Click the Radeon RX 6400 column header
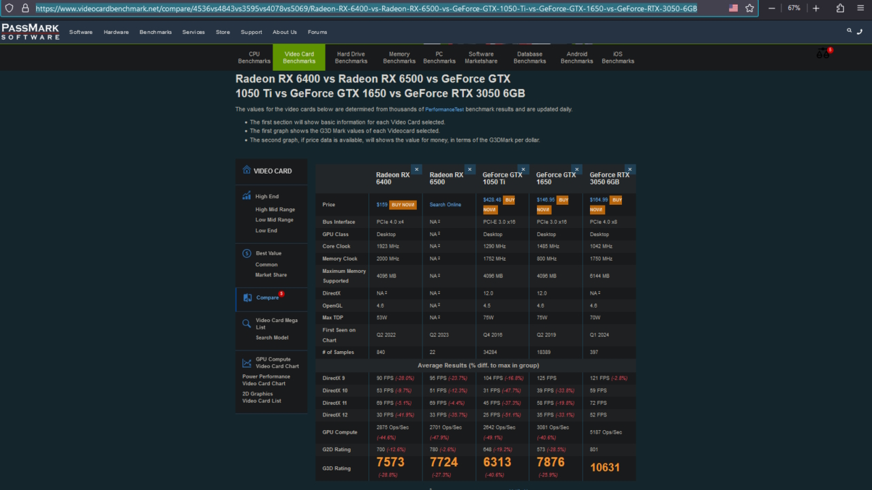The height and width of the screenshot is (490, 872). tap(393, 178)
